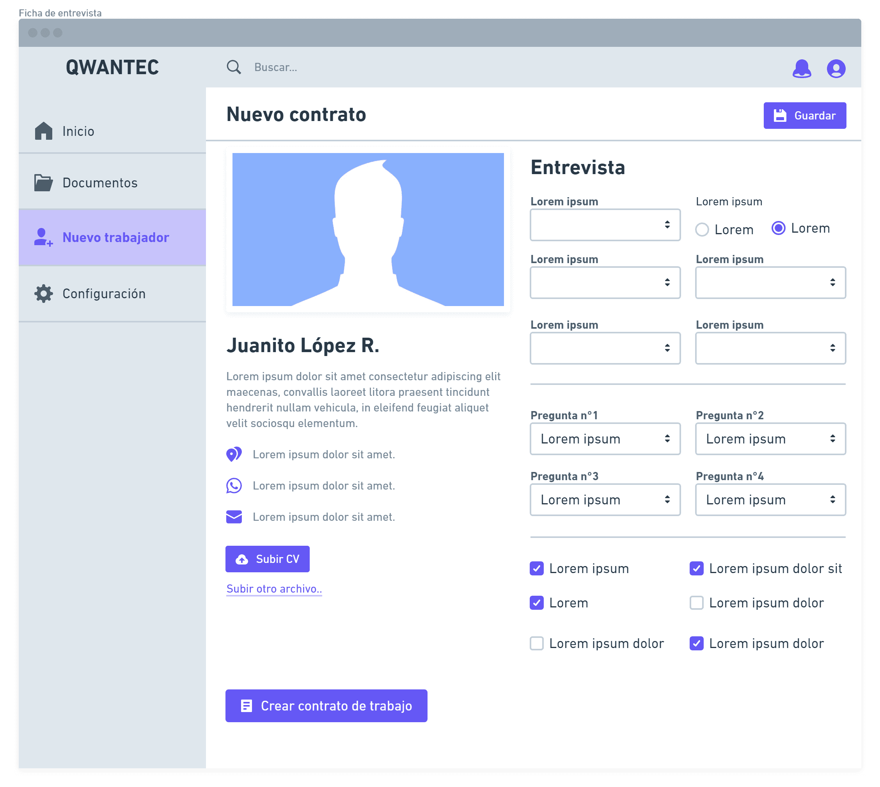Click the Configuración gear icon
This screenshot has width=880, height=787.
click(x=44, y=294)
